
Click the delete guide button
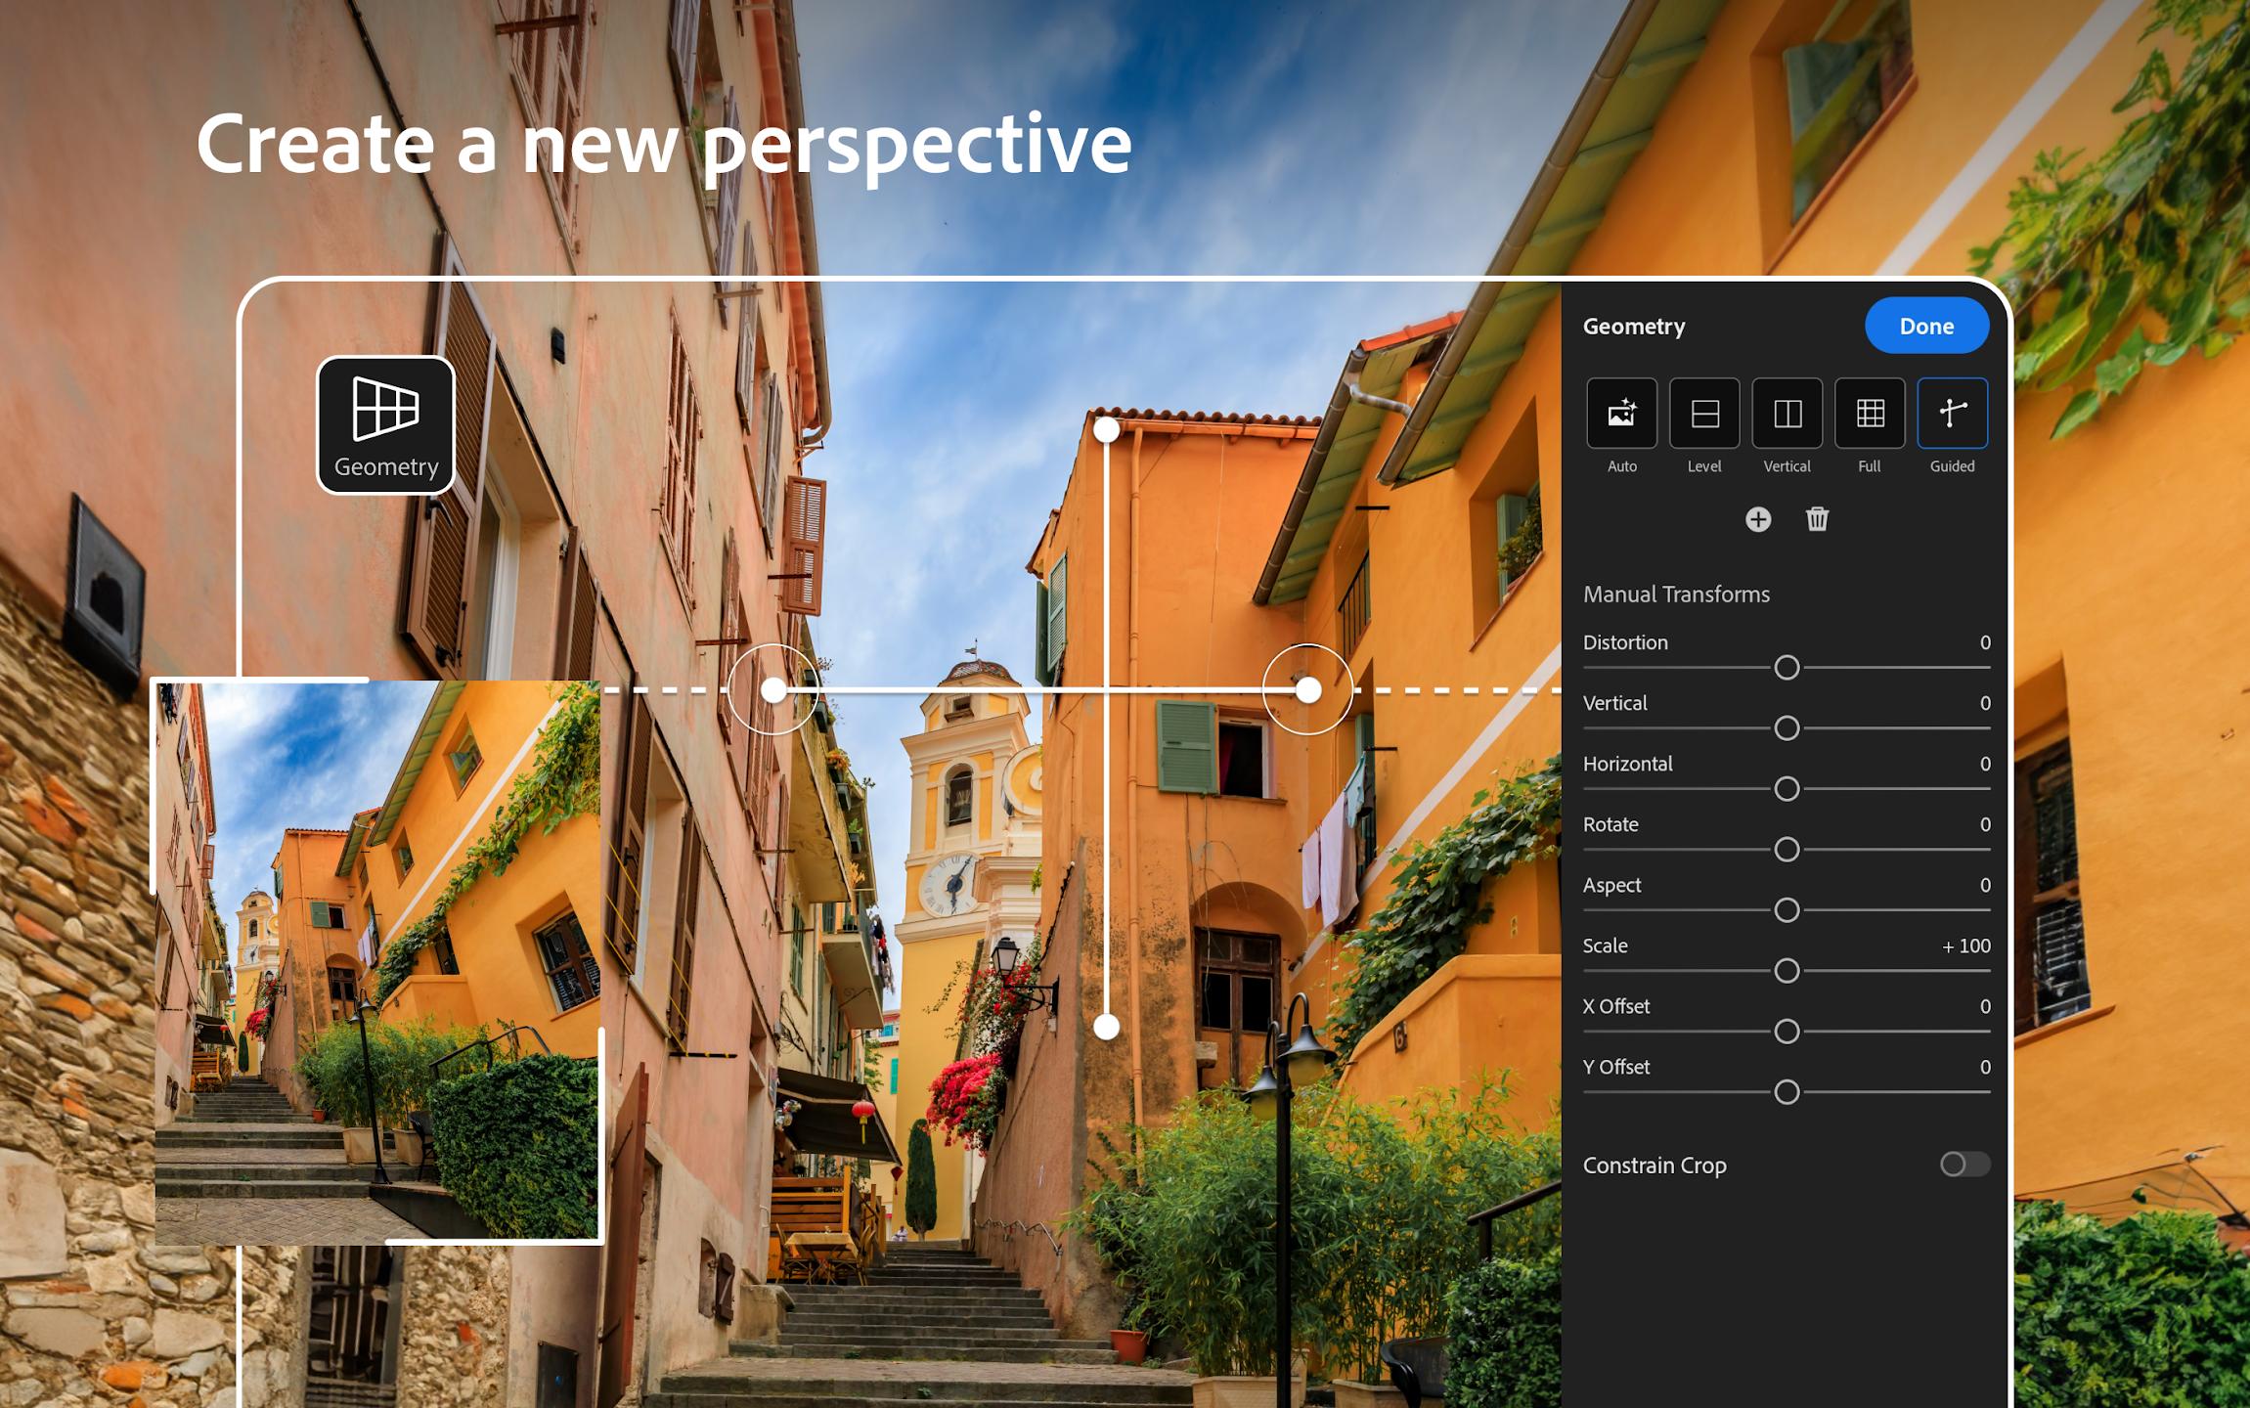coord(1817,519)
